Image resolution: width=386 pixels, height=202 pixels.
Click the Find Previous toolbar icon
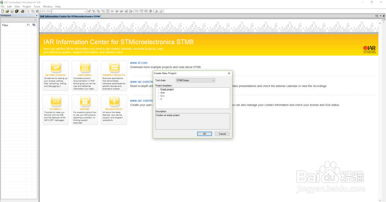click(x=89, y=11)
